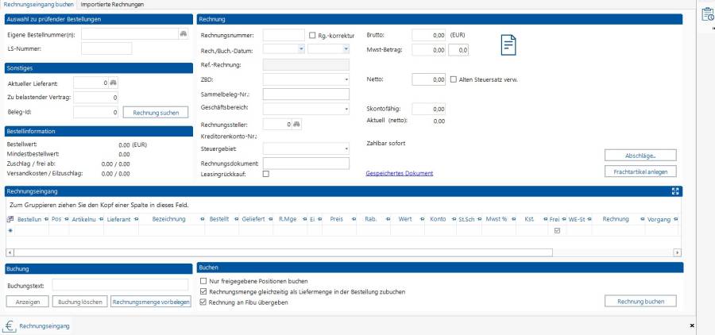
Task: Tick the Alten Steuersatz verw. checkbox
Action: point(454,79)
